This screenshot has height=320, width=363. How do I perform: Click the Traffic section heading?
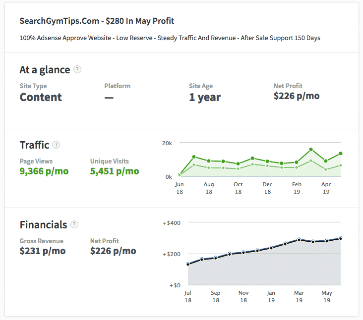click(x=34, y=145)
